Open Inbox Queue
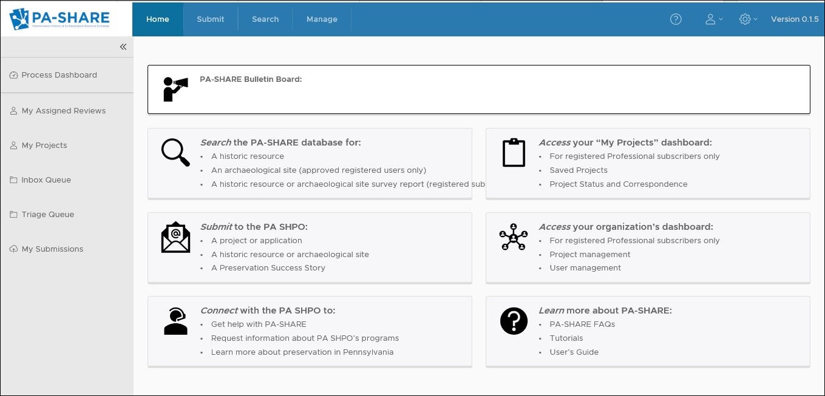The height and width of the screenshot is (396, 825). pos(67,180)
